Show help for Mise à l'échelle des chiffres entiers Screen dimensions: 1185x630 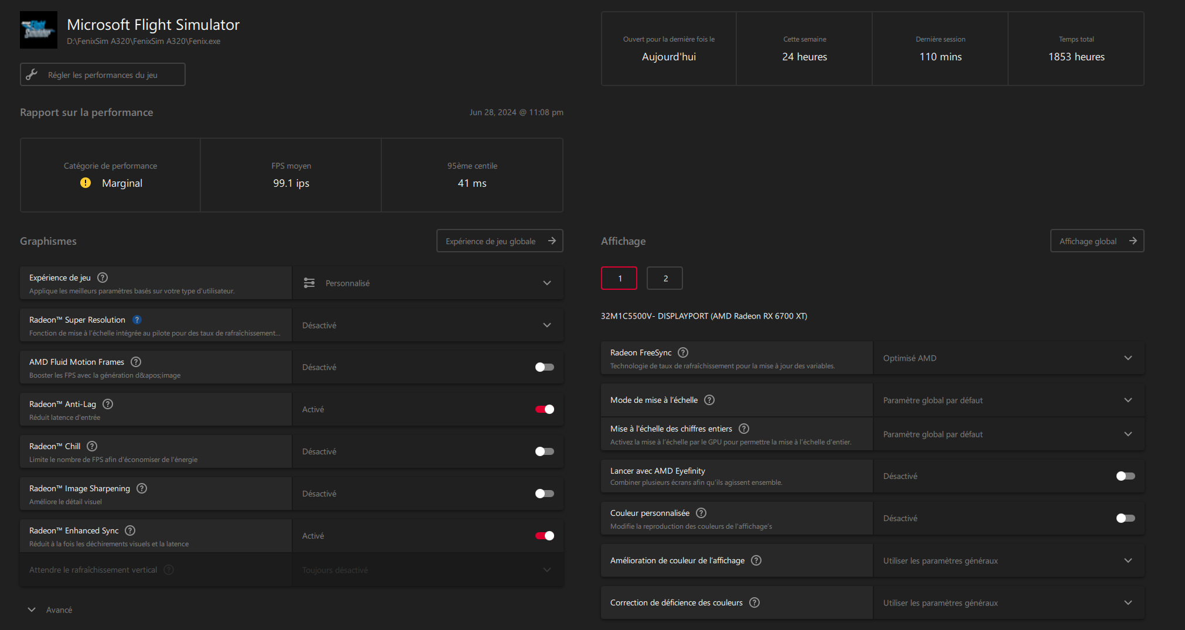(744, 429)
